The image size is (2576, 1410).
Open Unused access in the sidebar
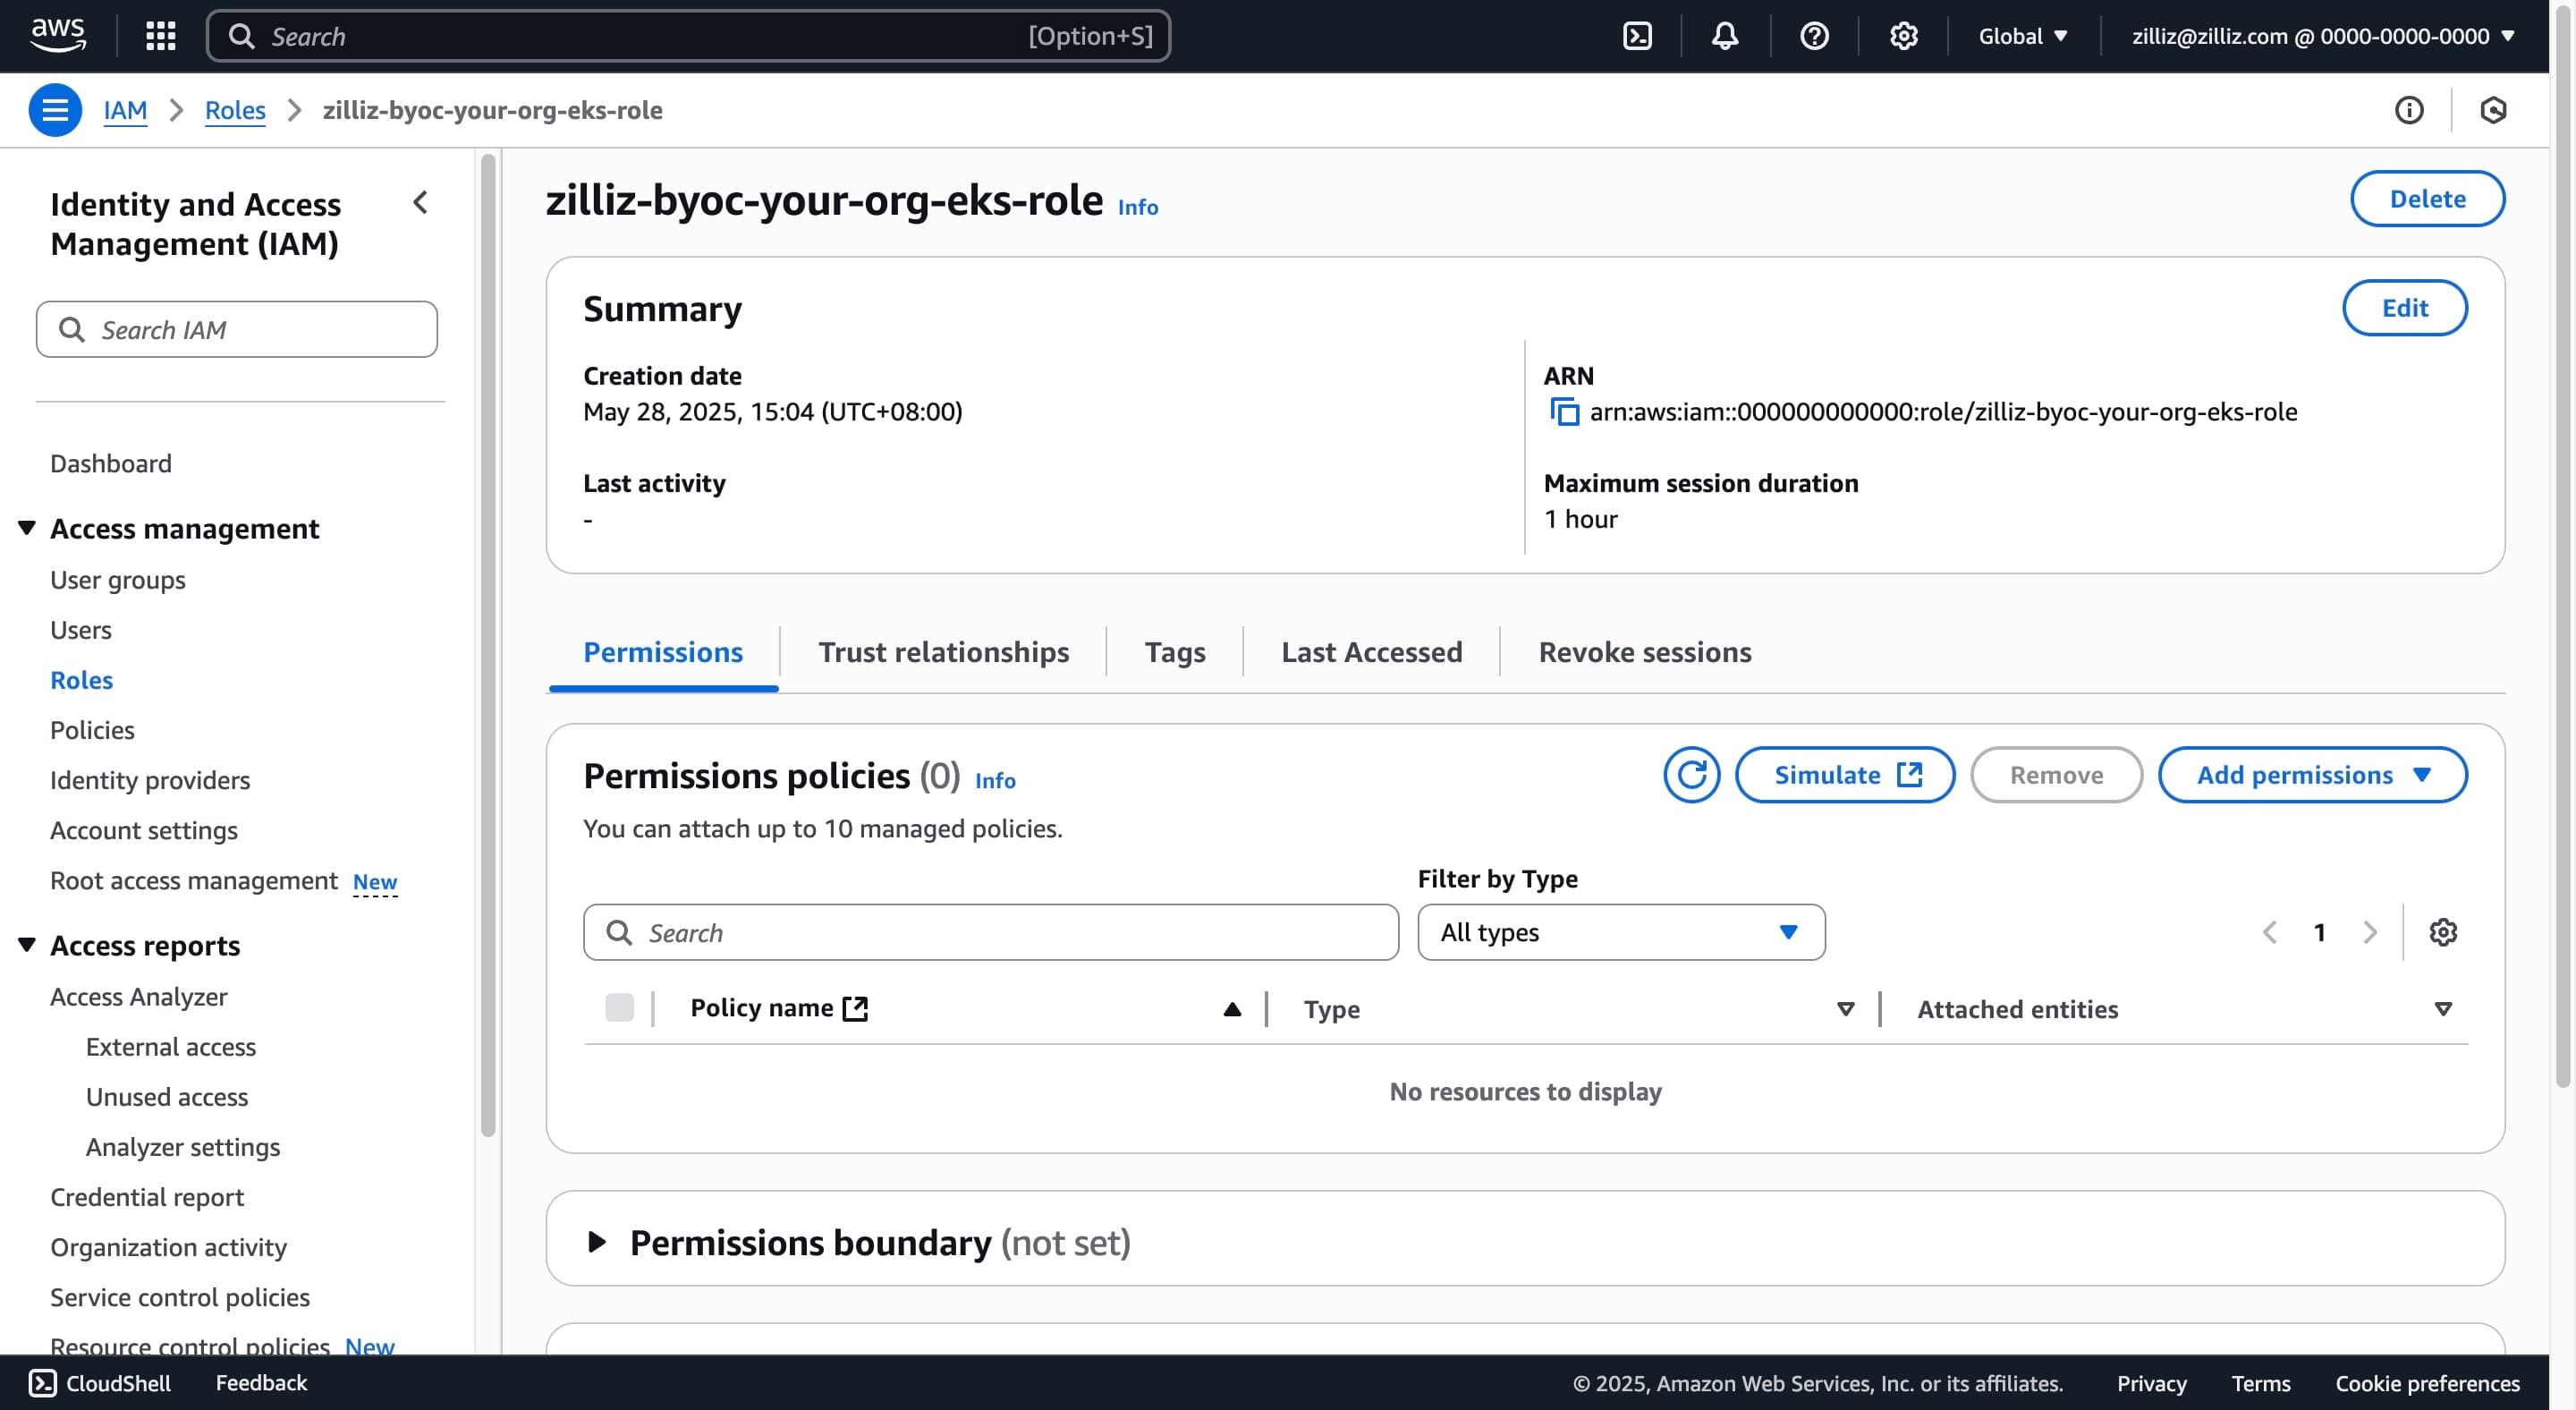[167, 1097]
